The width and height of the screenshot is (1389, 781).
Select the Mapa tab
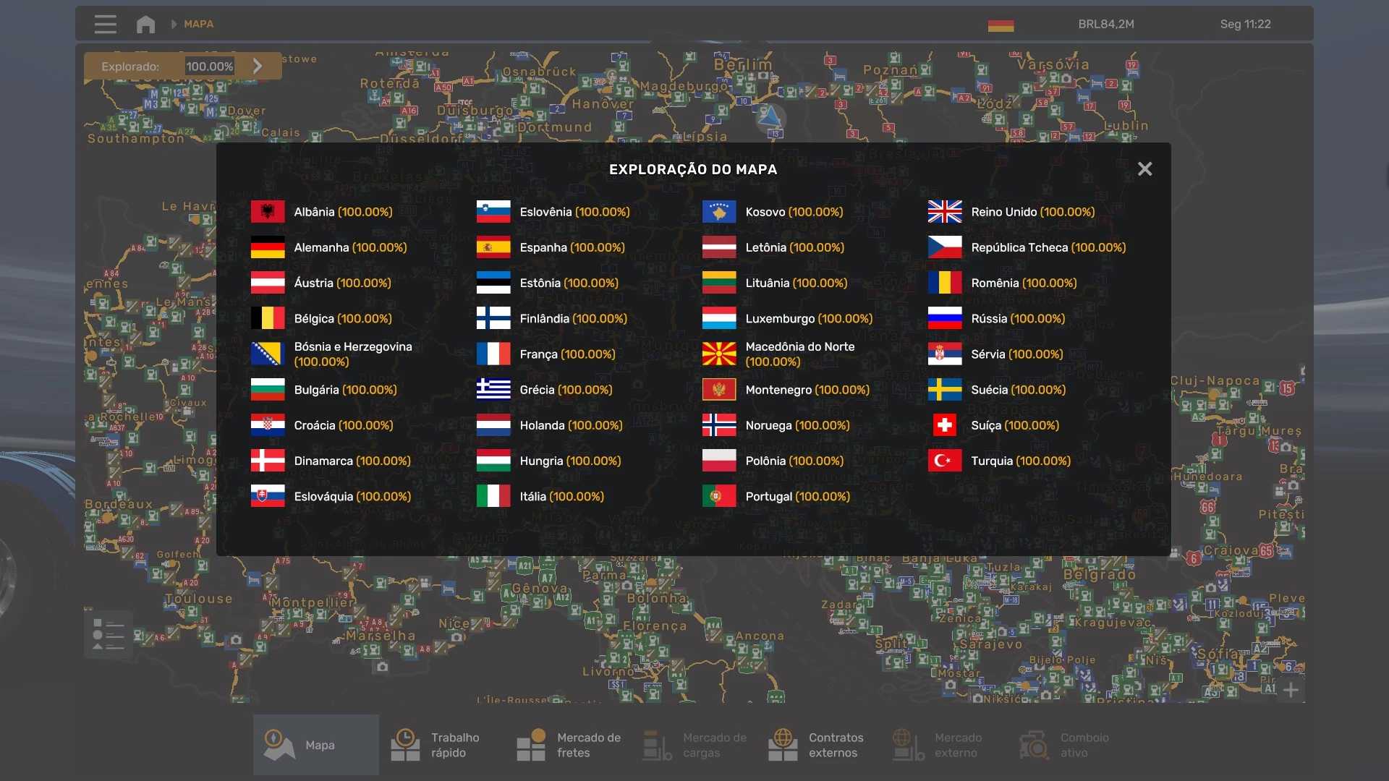(316, 745)
